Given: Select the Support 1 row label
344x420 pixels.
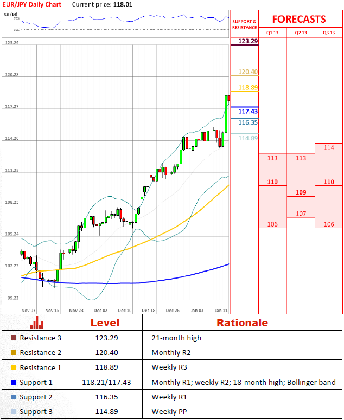Looking at the screenshot, I should (x=36, y=382).
